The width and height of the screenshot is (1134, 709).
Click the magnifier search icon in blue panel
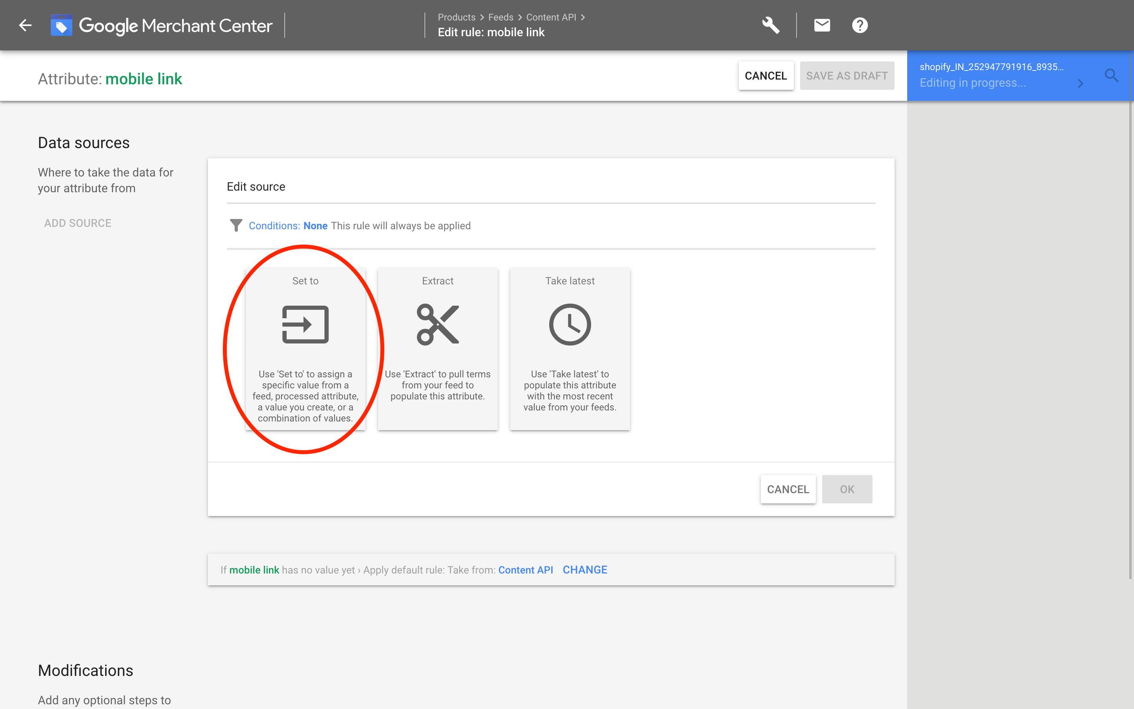click(1111, 76)
